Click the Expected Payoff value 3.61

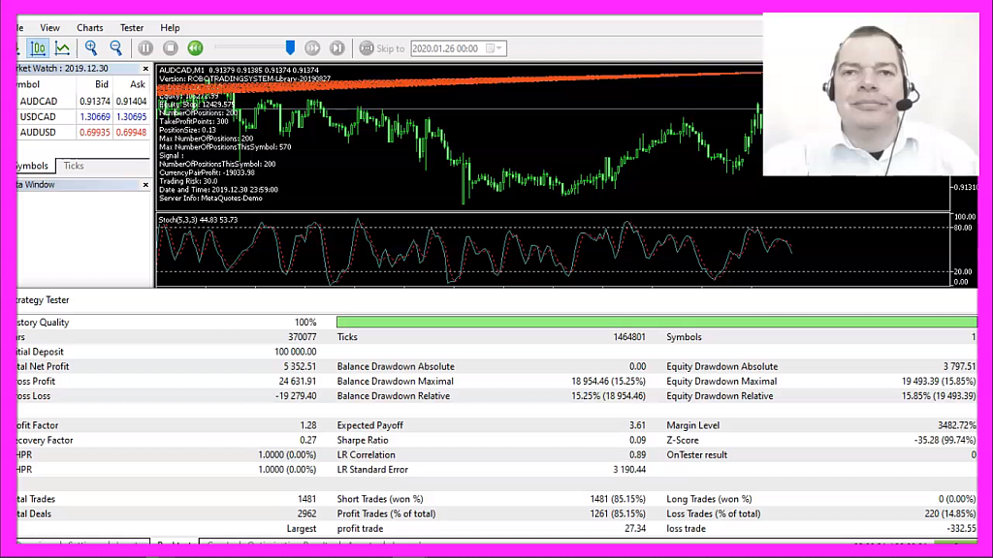pyautogui.click(x=638, y=425)
